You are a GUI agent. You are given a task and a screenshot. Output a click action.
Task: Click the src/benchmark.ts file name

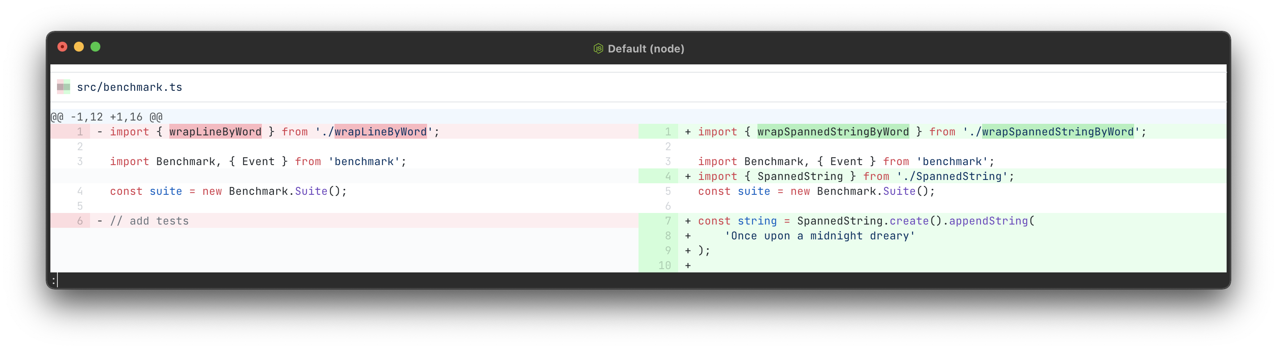[129, 87]
